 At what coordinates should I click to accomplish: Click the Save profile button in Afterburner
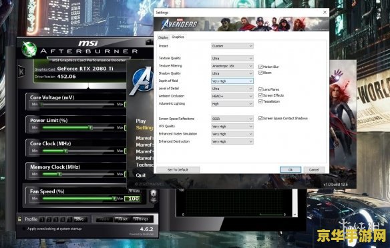click(x=80, y=219)
